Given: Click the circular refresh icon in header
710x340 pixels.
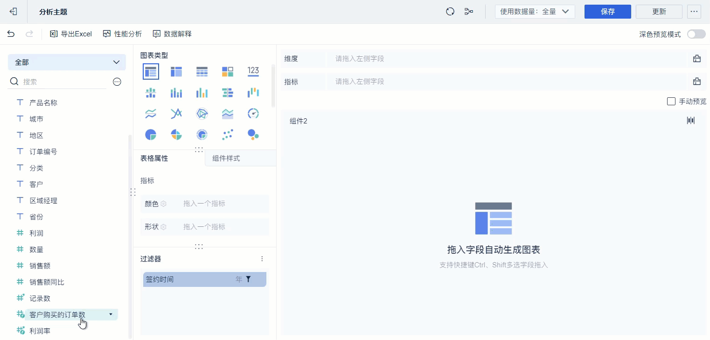Looking at the screenshot, I should [450, 12].
